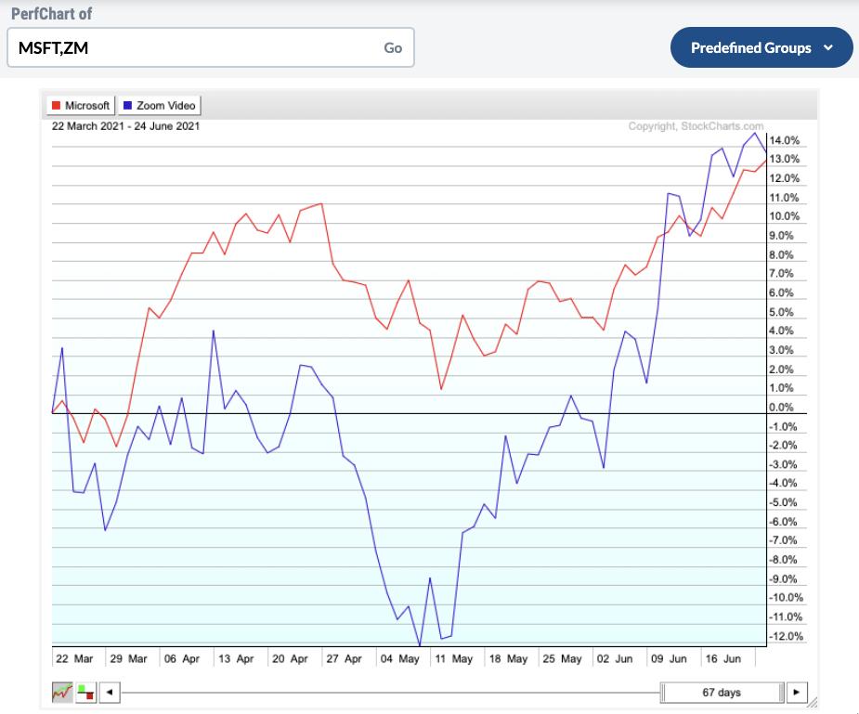The image size is (859, 714).
Task: Click the 18 May date label
Action: pos(508,658)
